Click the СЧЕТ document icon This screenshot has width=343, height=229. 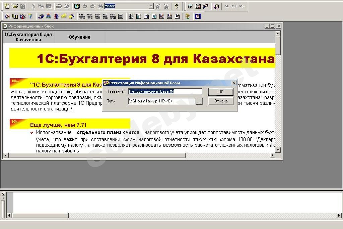pyautogui.click(x=82, y=16)
